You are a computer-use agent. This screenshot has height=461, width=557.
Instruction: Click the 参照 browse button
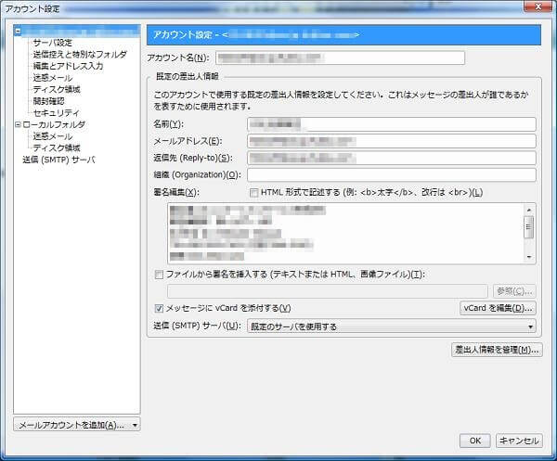tap(514, 291)
